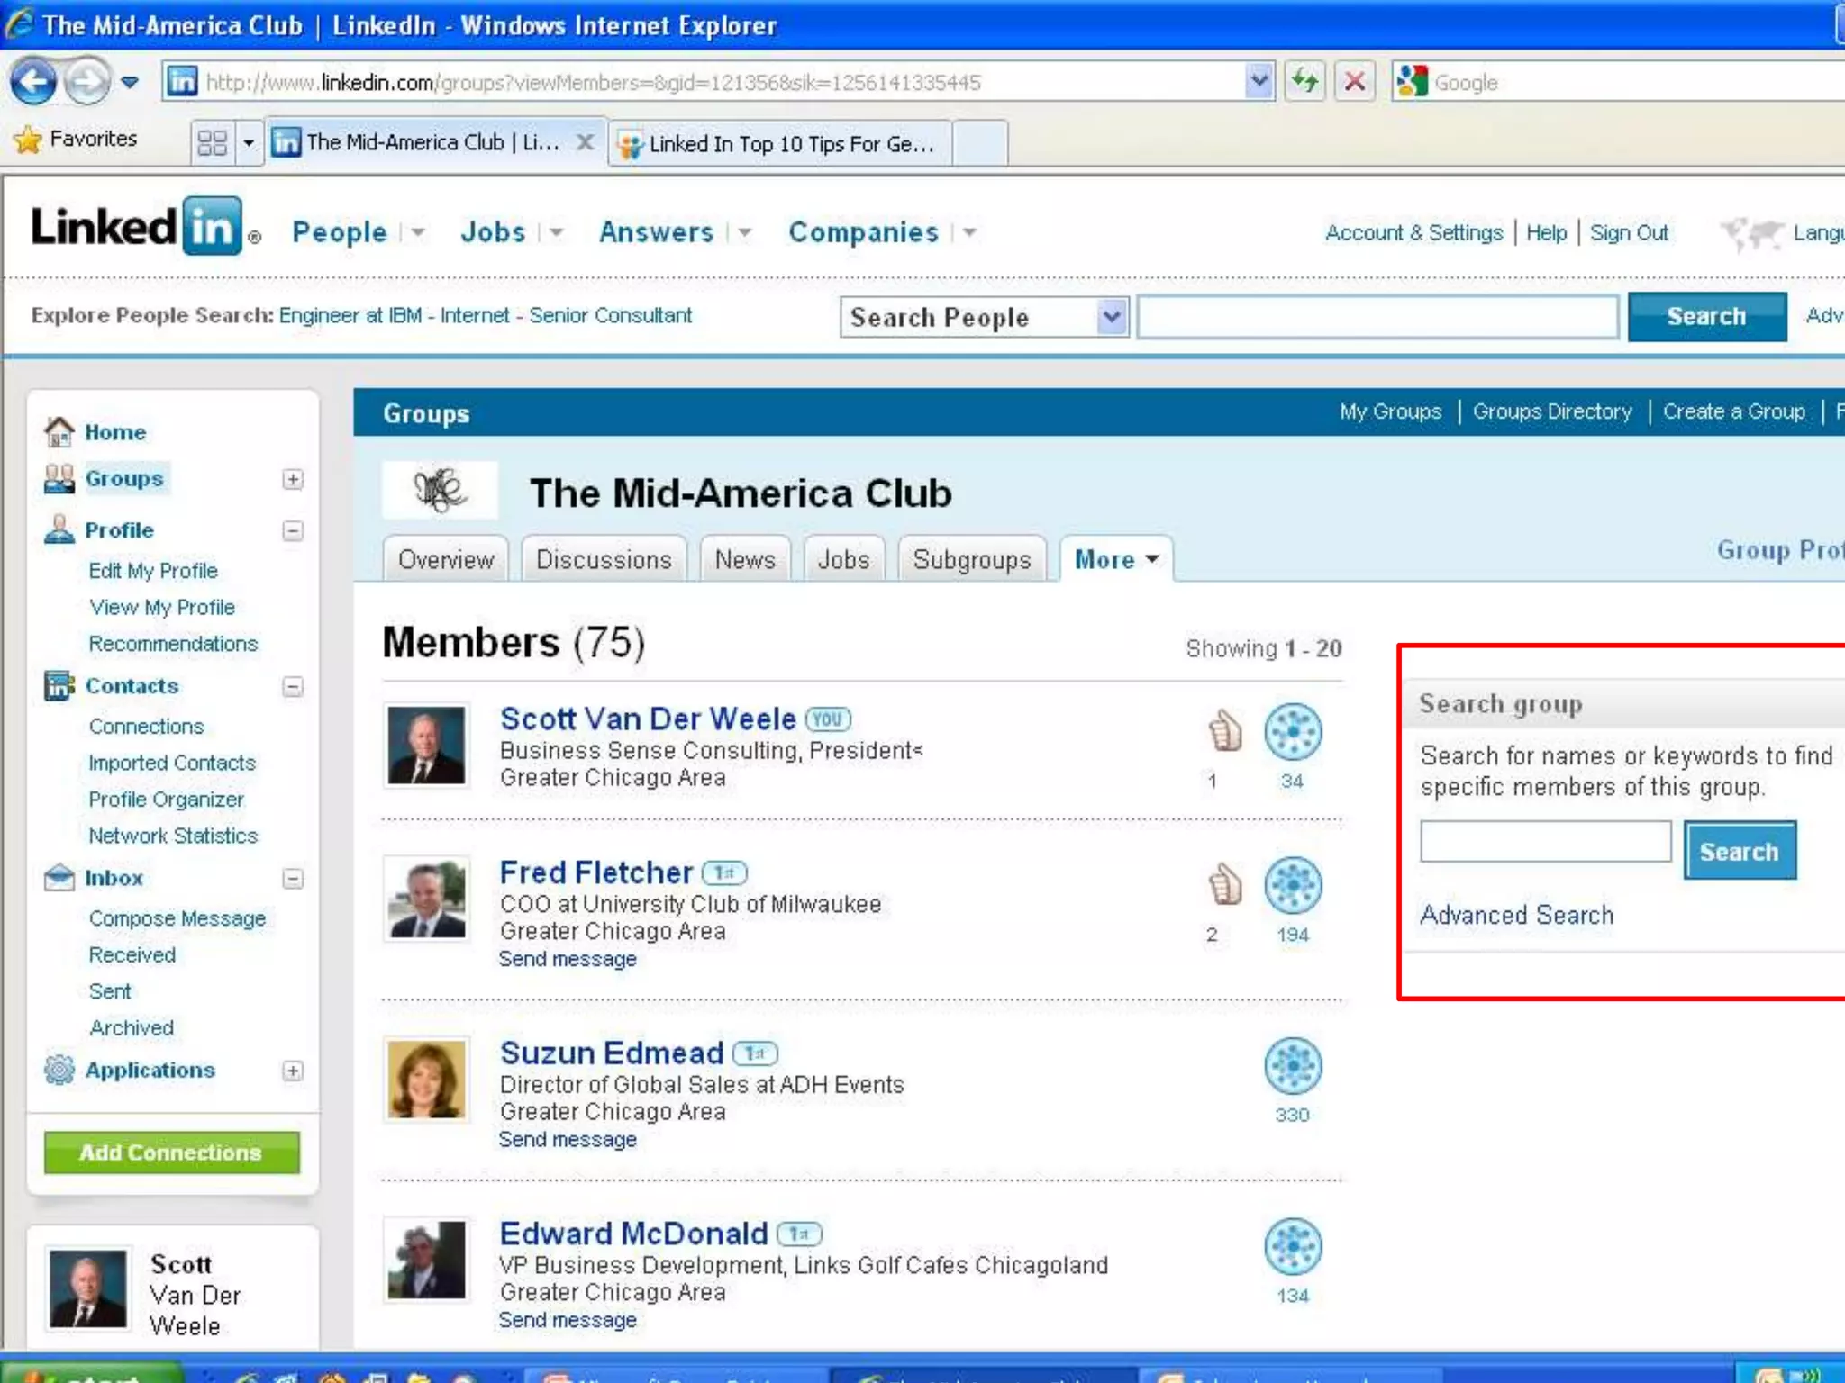Click Fred Fletcher's recommendations thumbs-up icon
This screenshot has height=1383, width=1845.
pyautogui.click(x=1224, y=884)
